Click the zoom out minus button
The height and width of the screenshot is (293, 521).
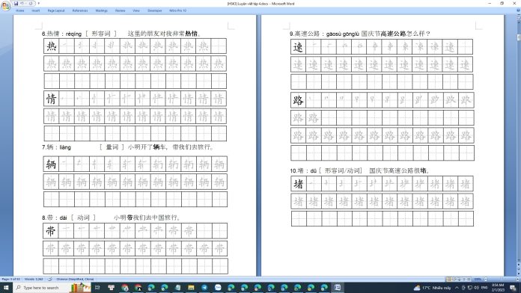[x=486, y=279]
